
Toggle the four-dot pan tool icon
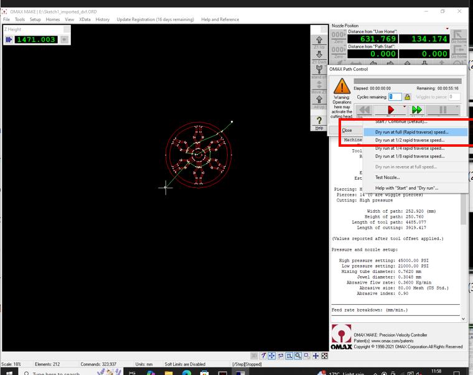(x=272, y=356)
